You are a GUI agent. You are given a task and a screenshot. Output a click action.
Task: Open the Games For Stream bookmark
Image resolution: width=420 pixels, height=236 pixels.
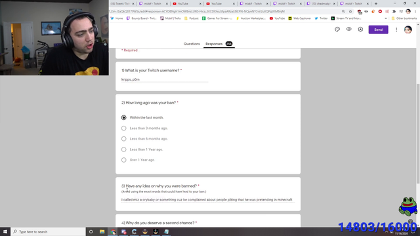(x=217, y=18)
